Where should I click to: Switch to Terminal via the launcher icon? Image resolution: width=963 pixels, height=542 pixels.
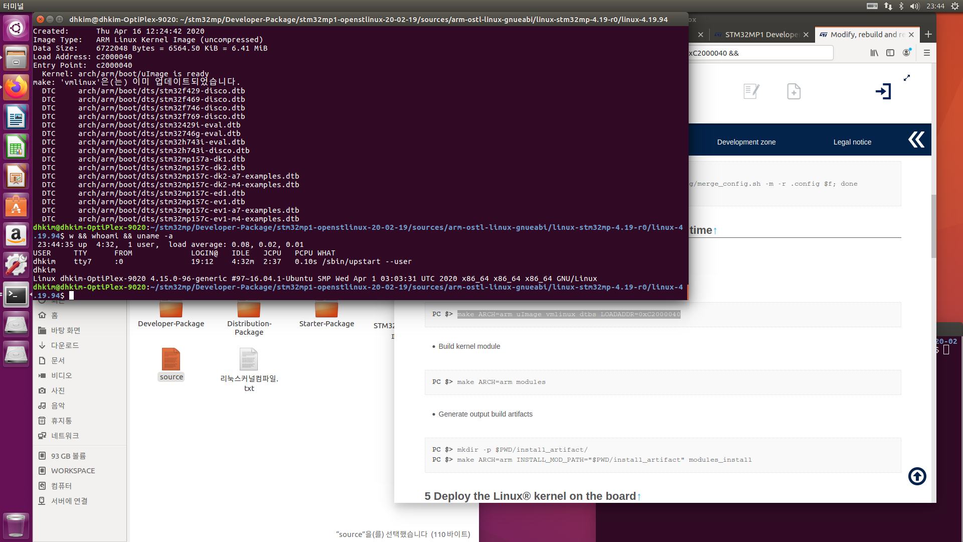16,295
